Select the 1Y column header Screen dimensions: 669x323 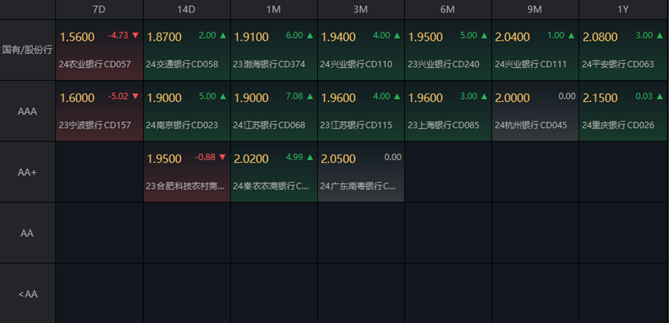coord(623,9)
